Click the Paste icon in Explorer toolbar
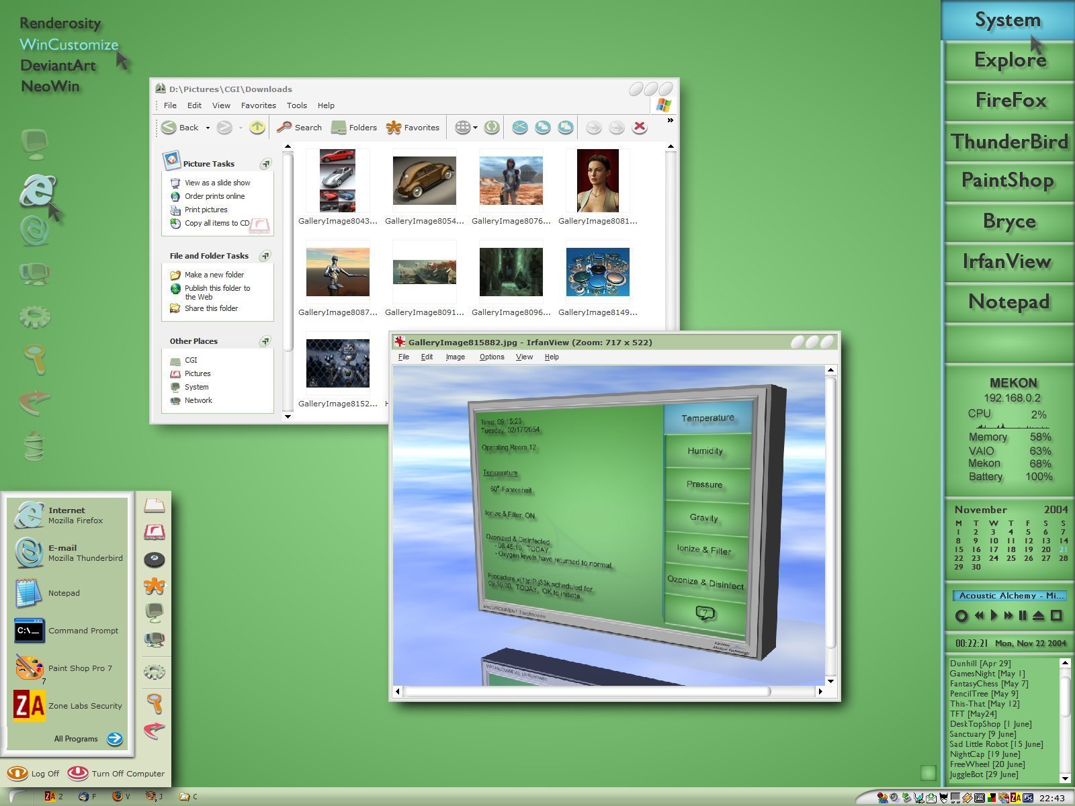This screenshot has height=806, width=1075. tap(566, 127)
